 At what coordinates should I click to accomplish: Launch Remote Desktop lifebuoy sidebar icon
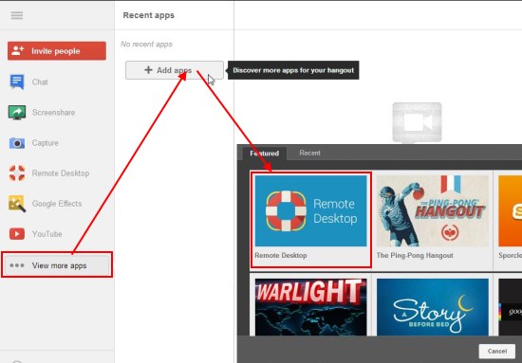pyautogui.click(x=17, y=173)
